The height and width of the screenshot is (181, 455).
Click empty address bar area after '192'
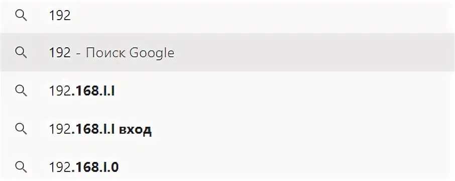261,16
